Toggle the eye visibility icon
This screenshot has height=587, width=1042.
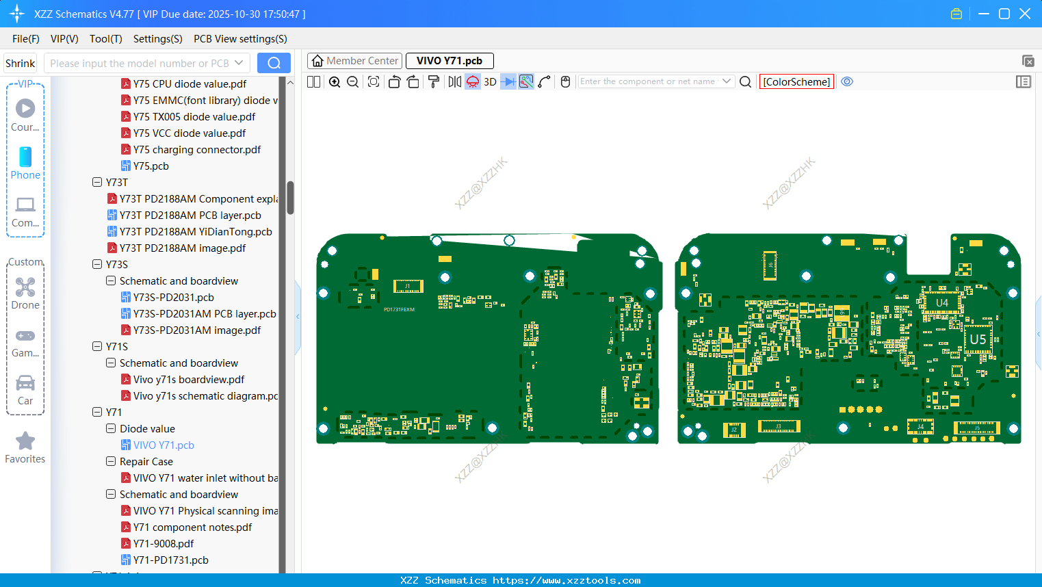pyautogui.click(x=847, y=82)
